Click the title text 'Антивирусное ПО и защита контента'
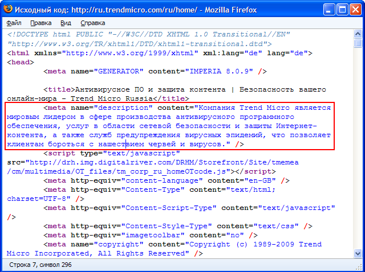 pos(151,89)
